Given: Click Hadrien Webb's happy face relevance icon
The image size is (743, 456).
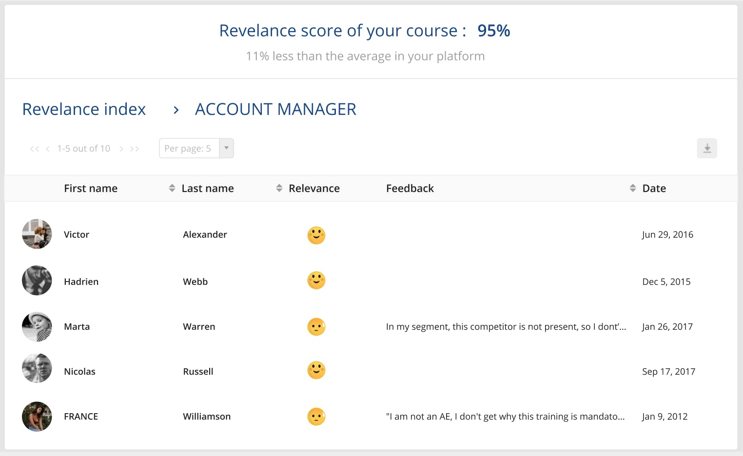Looking at the screenshot, I should click(316, 281).
